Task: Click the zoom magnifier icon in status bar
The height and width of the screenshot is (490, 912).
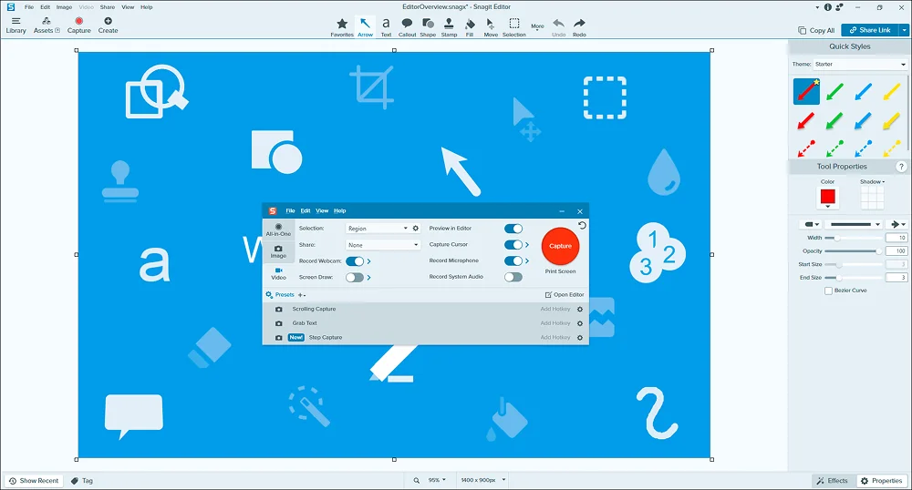Action: [x=417, y=481]
